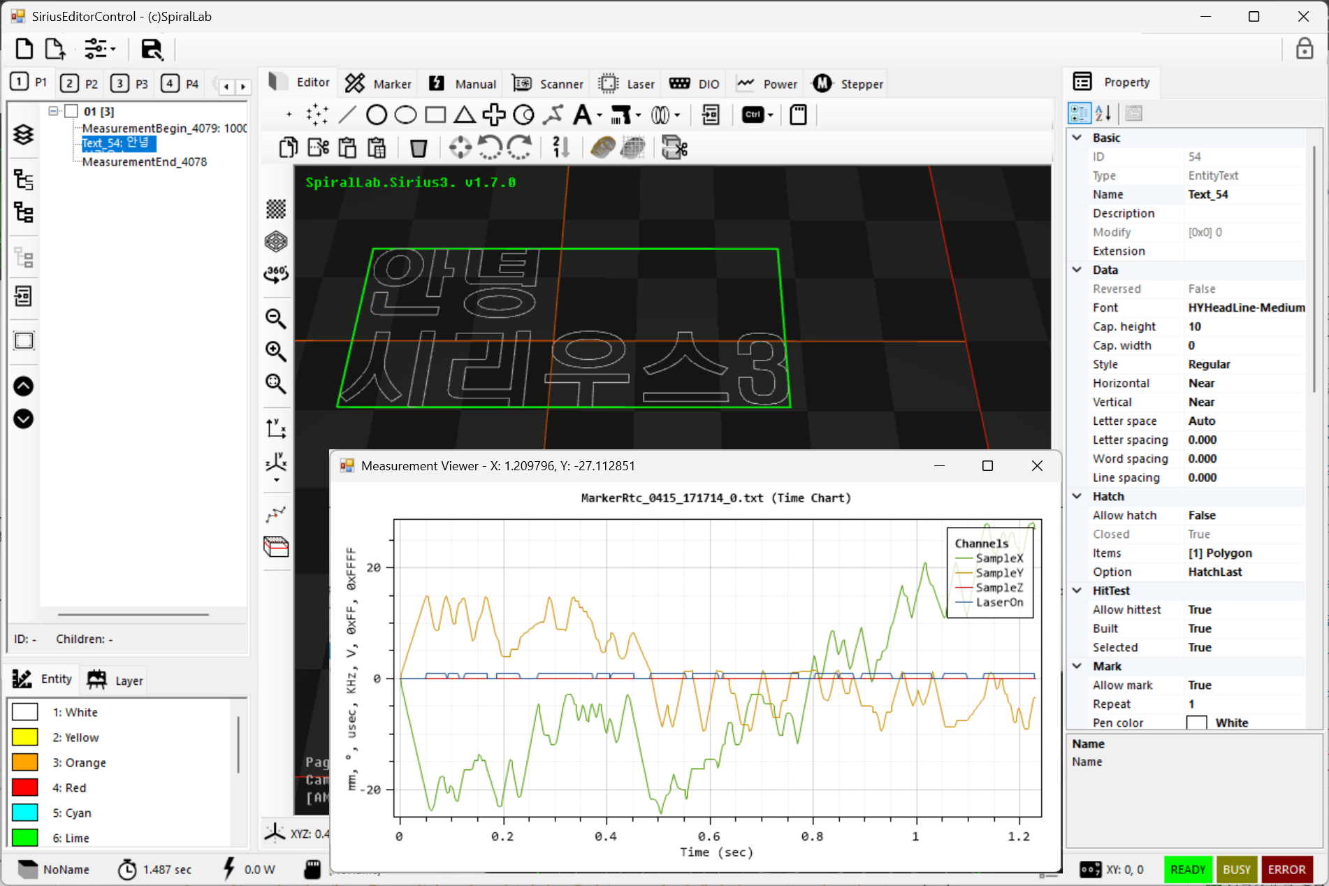The image size is (1329, 886).
Task: Toggle checkbox next to layer 01
Action: coord(71,111)
